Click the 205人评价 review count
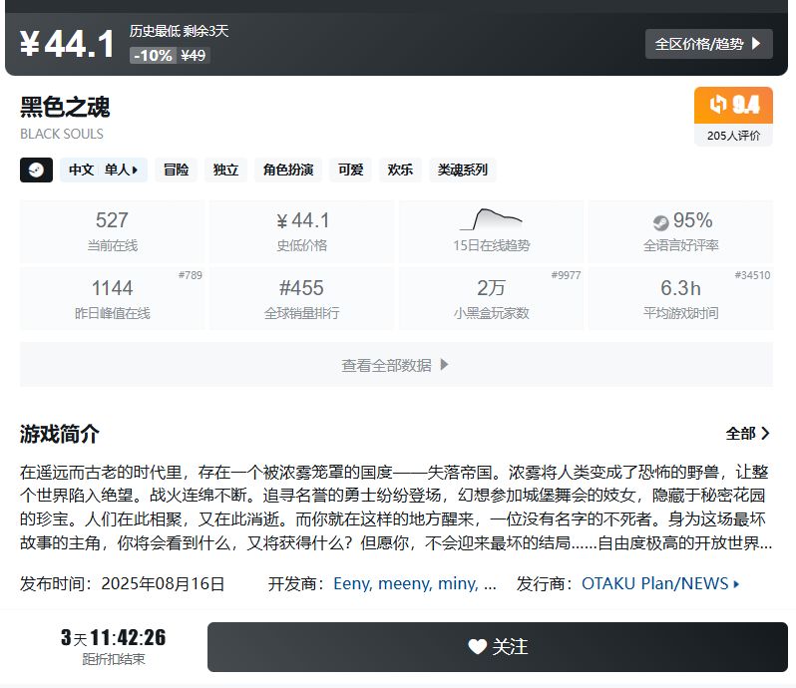 coord(733,136)
